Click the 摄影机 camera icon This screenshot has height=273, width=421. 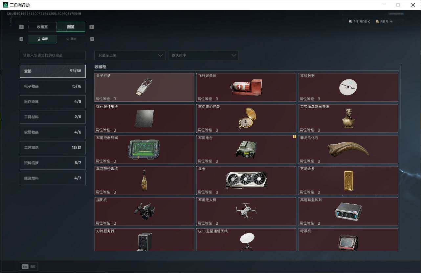pyautogui.click(x=144, y=212)
